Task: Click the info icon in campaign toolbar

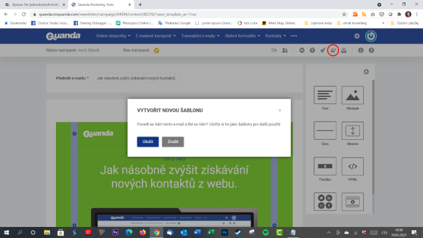Action: pos(361,50)
